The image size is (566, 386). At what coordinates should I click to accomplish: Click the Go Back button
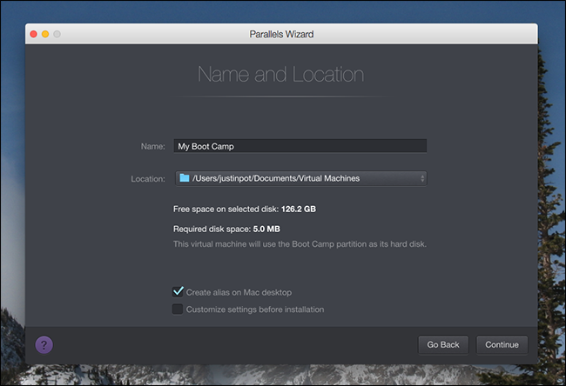(x=443, y=345)
